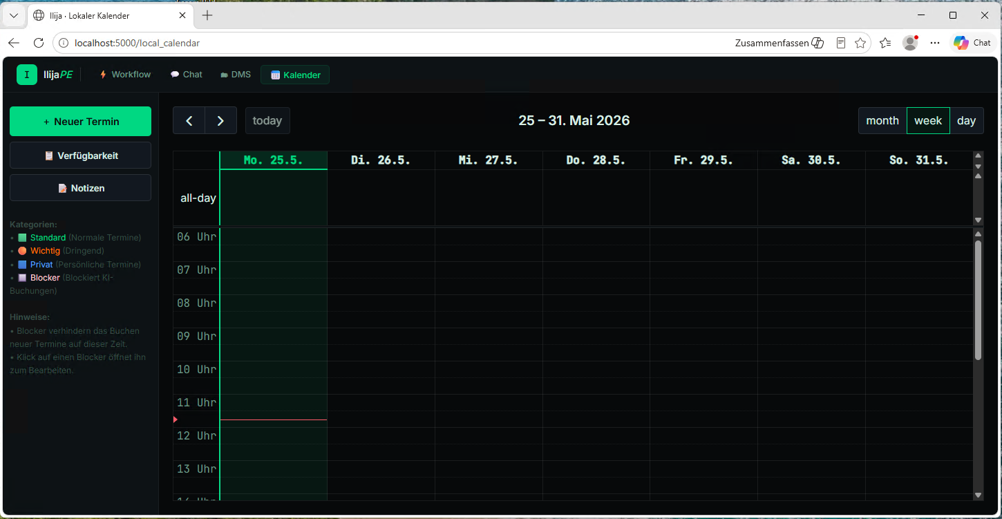The width and height of the screenshot is (1002, 519).
Task: Click the Do. 28.5. day header
Action: 596,160
